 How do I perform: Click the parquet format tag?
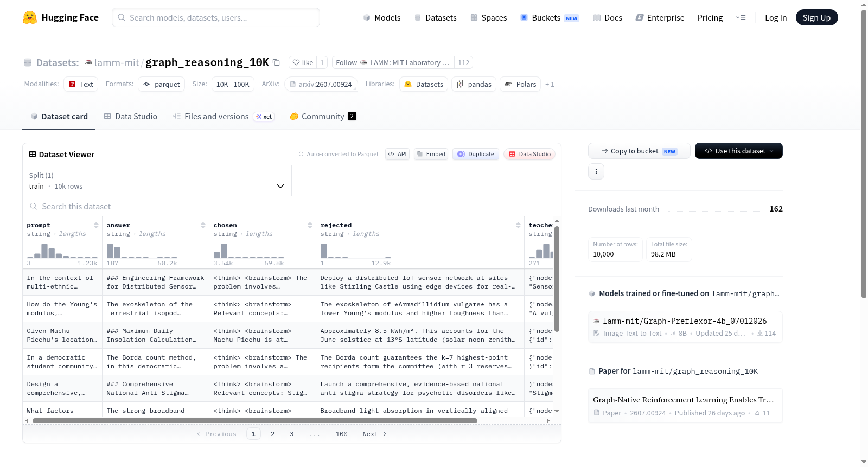pos(162,84)
